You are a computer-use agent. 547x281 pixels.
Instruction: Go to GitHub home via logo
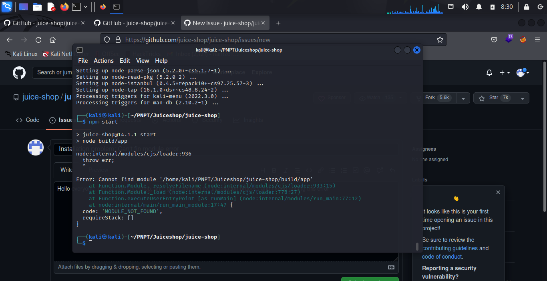point(19,73)
